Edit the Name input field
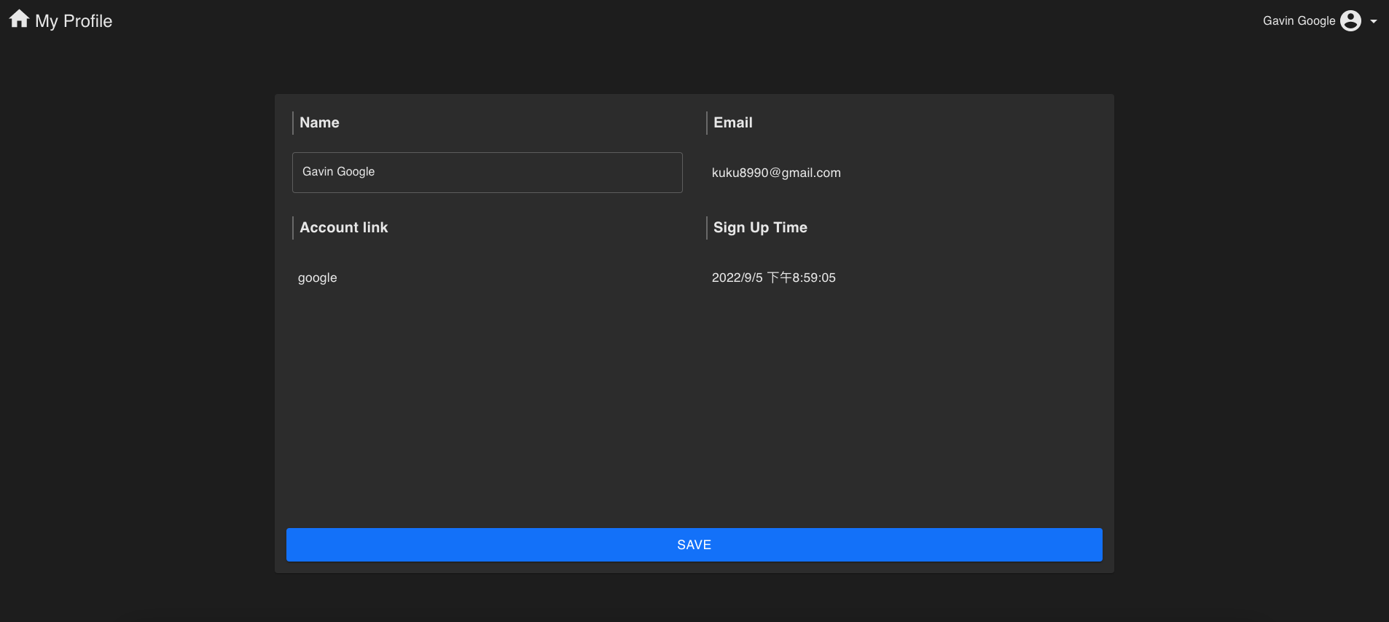This screenshot has width=1389, height=622. click(487, 173)
